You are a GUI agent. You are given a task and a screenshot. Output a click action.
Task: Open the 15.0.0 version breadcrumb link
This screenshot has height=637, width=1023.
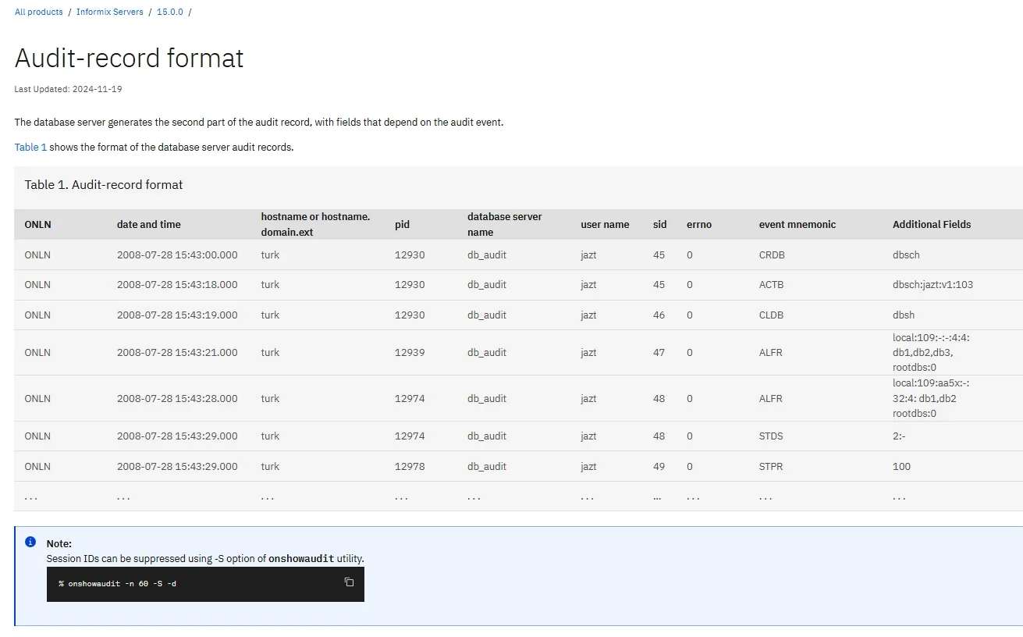pos(169,12)
